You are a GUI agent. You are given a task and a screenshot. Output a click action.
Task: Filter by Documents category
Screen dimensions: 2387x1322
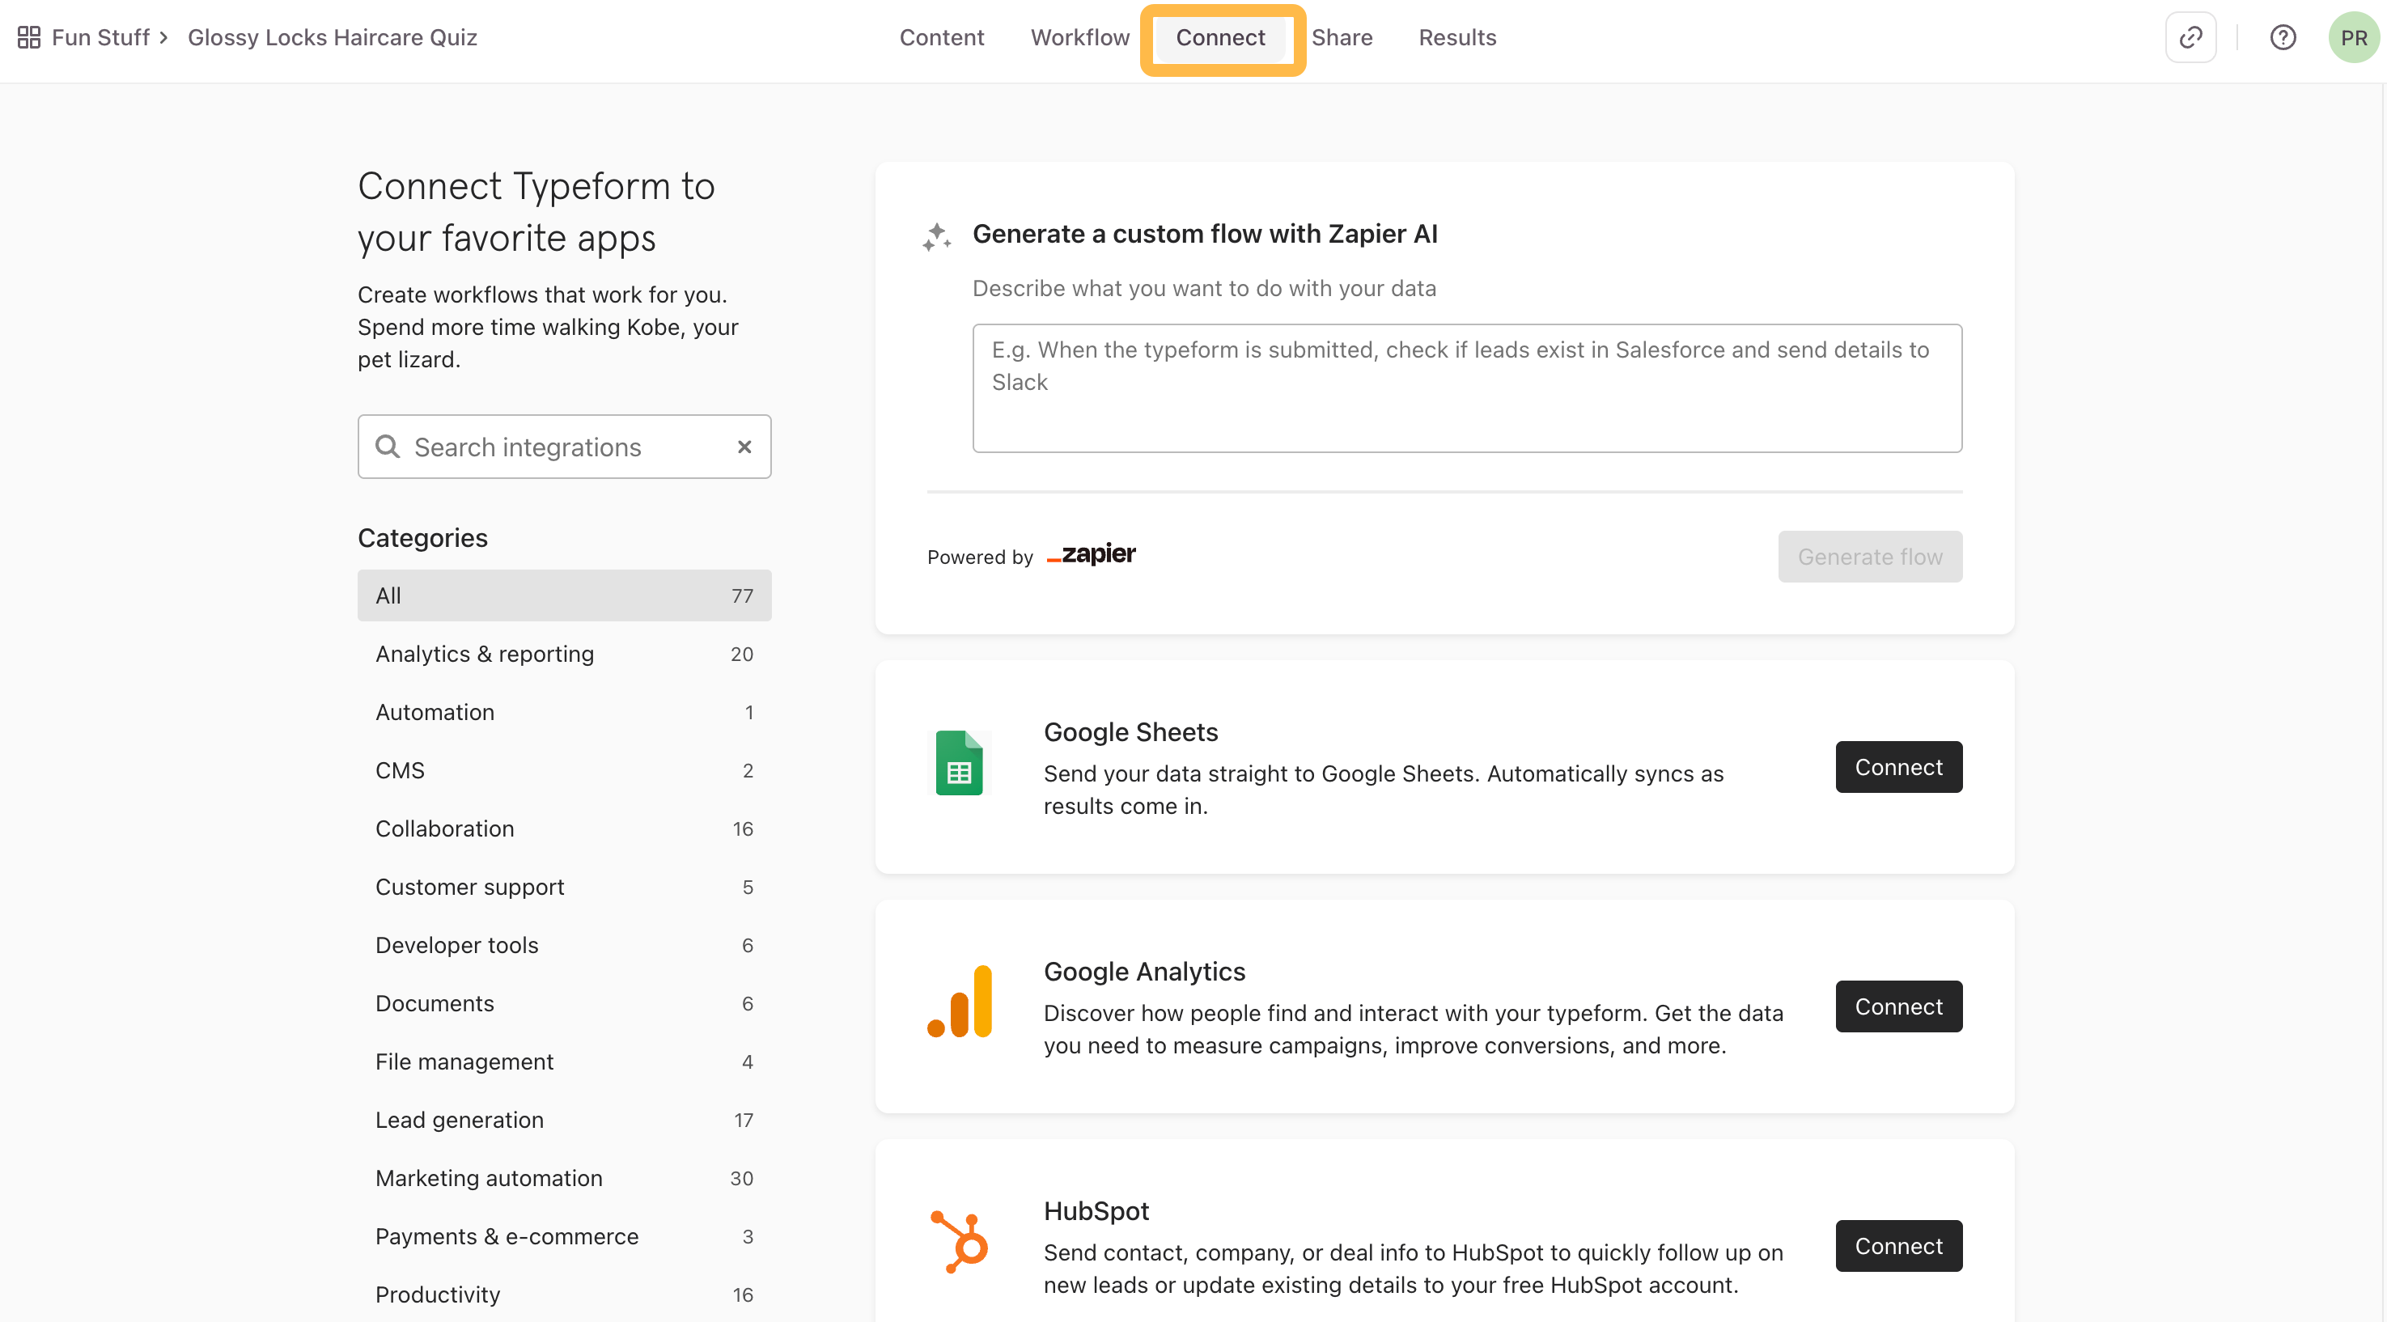click(x=564, y=1003)
